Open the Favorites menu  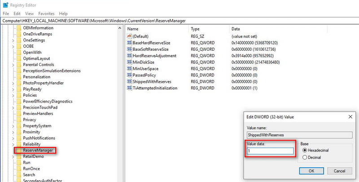pos(46,13)
